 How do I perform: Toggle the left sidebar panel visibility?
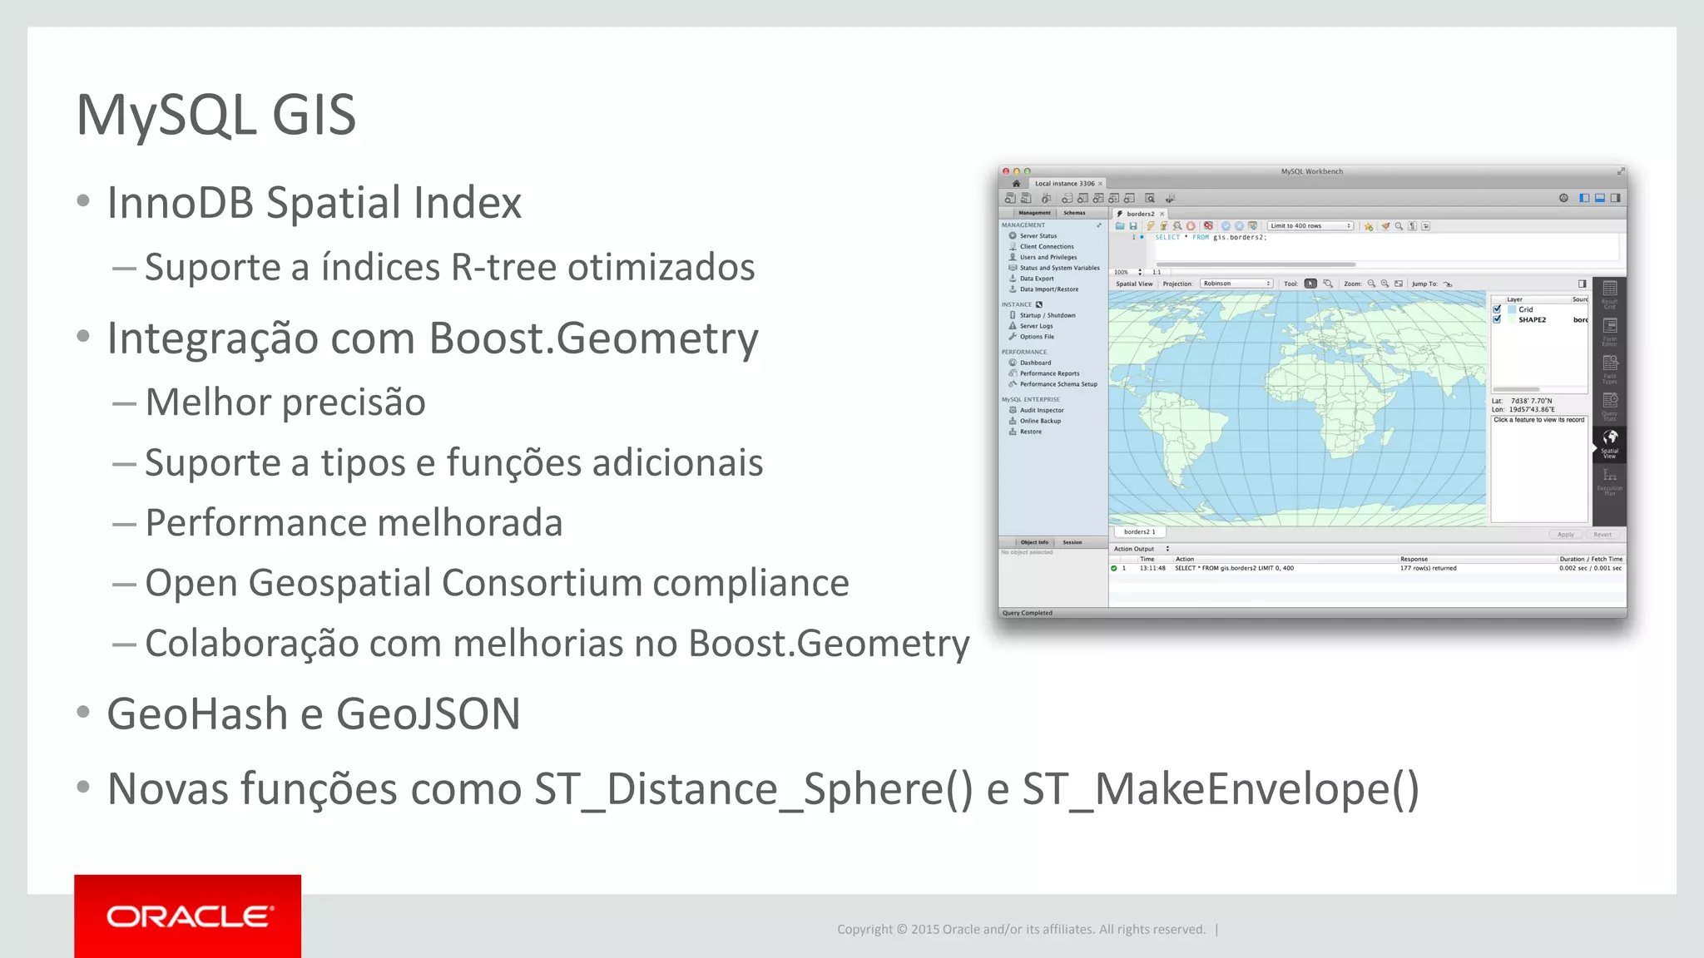pos(1584,198)
